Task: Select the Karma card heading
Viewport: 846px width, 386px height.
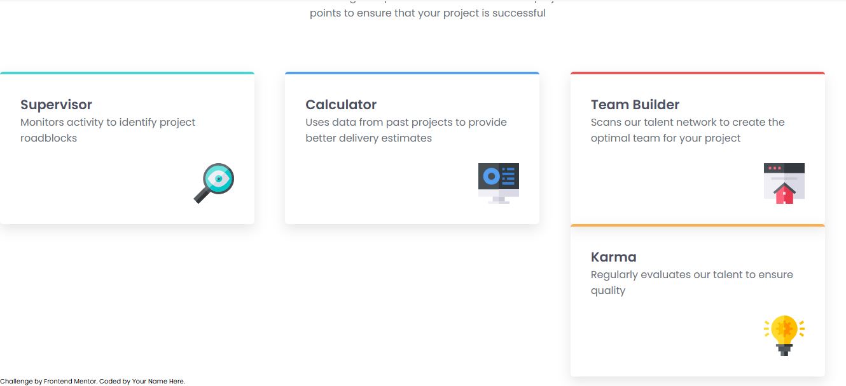Action: [x=613, y=257]
